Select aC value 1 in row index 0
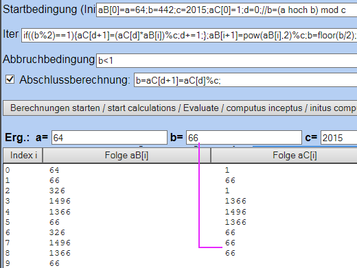This screenshot has width=357, height=268. tap(227, 170)
